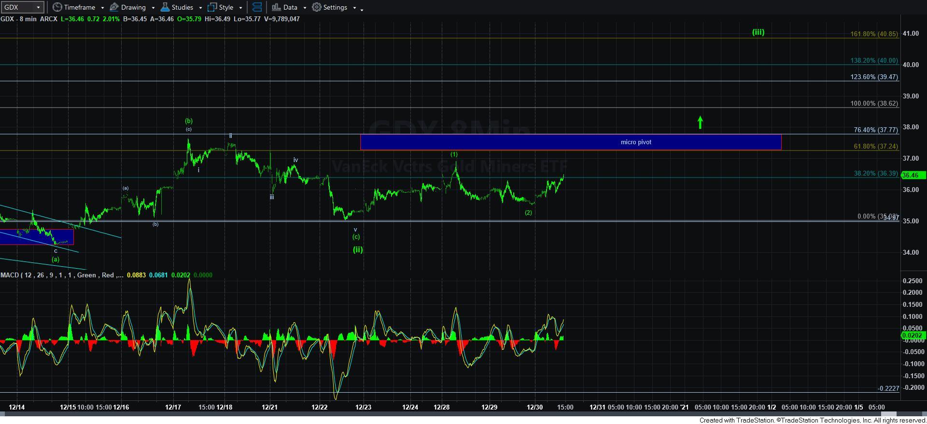Screen dimensions: 927x424
Task: Click the 'GDX - 8 min' chart title
Action: tap(18, 19)
